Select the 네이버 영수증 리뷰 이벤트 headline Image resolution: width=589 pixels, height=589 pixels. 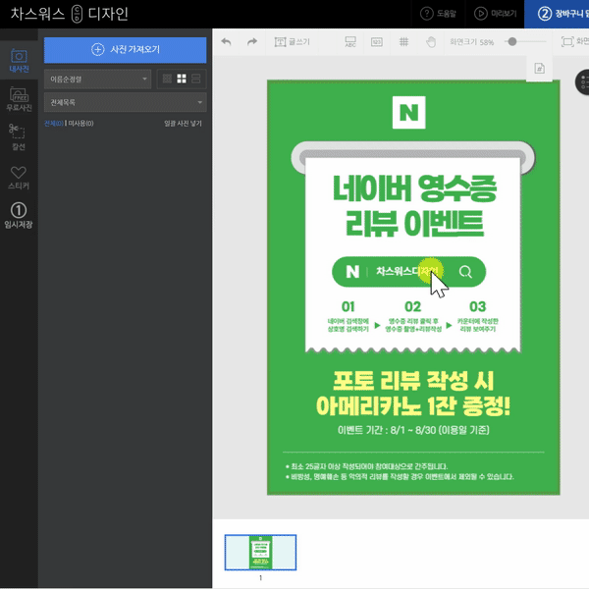(x=414, y=205)
